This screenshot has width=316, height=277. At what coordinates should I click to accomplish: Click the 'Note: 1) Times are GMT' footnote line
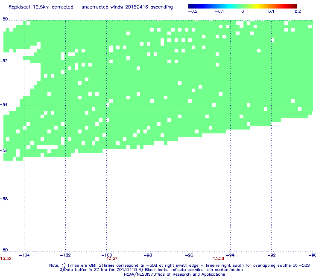179,265
